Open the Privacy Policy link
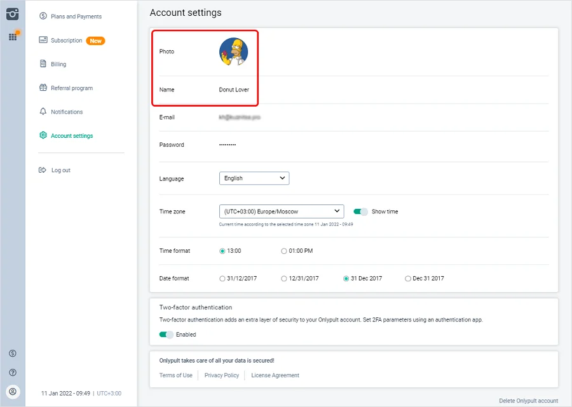 tap(222, 375)
